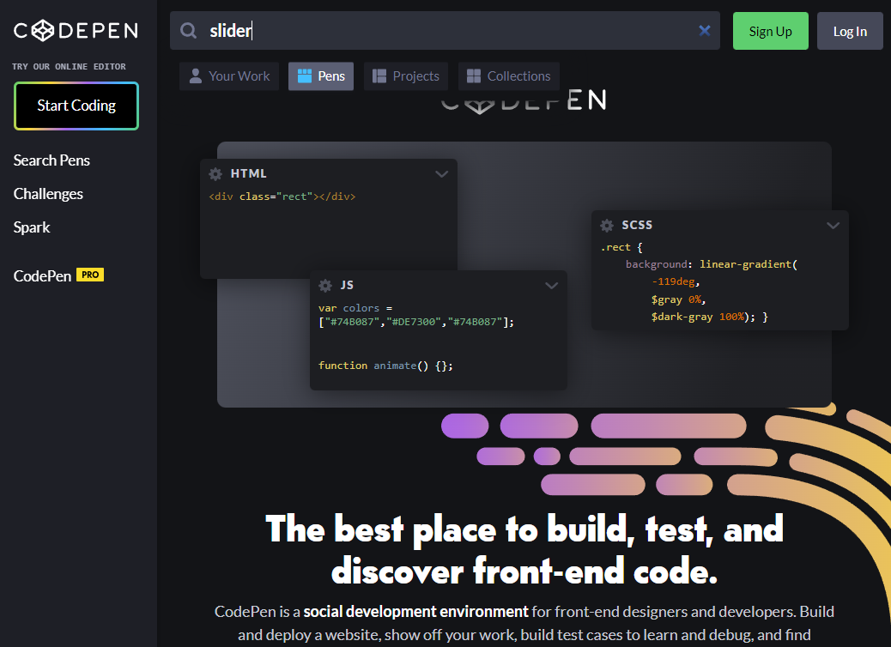The width and height of the screenshot is (891, 647).
Task: Click the $gray 0% line
Action: 678,299
